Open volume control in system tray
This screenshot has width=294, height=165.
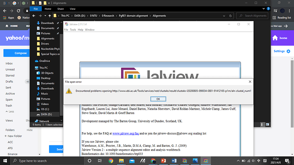tap(254, 161)
